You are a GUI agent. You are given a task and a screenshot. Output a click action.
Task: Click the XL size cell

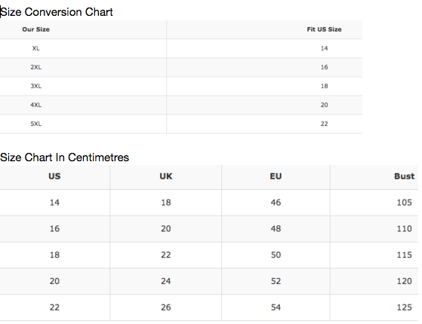tap(35, 48)
